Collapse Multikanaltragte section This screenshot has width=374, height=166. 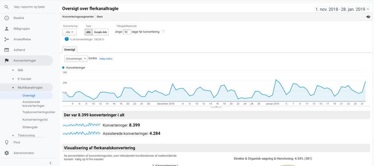pos(13,88)
